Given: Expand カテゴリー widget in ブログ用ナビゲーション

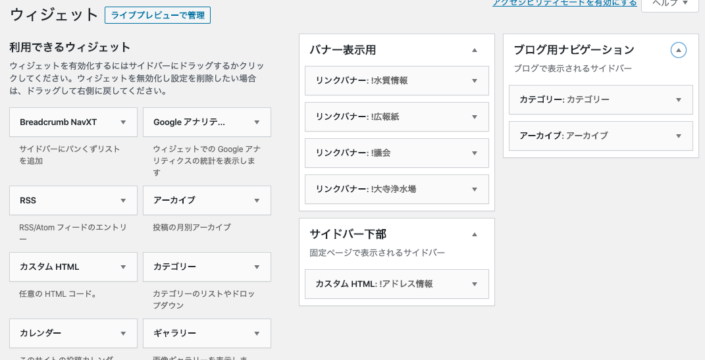Looking at the screenshot, I should coord(678,100).
